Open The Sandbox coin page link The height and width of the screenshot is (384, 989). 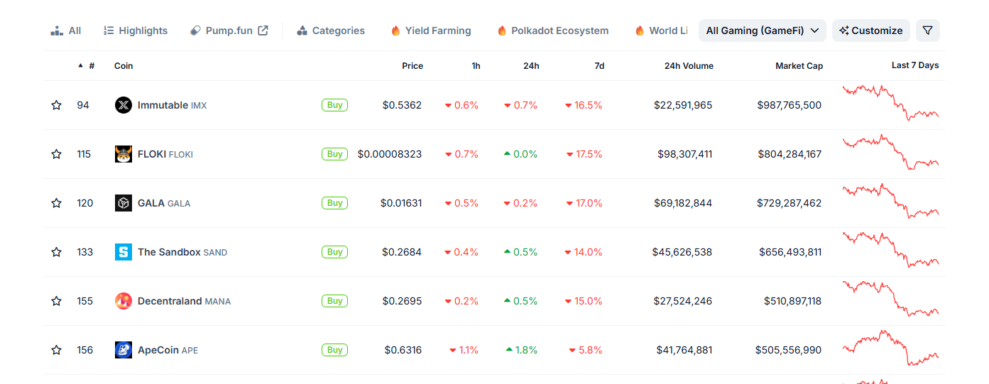[182, 252]
